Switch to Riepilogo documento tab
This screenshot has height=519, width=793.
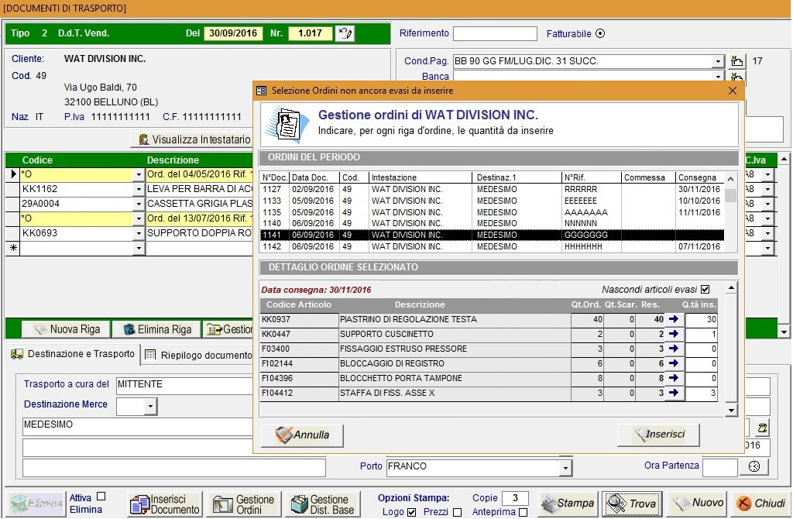point(199,355)
